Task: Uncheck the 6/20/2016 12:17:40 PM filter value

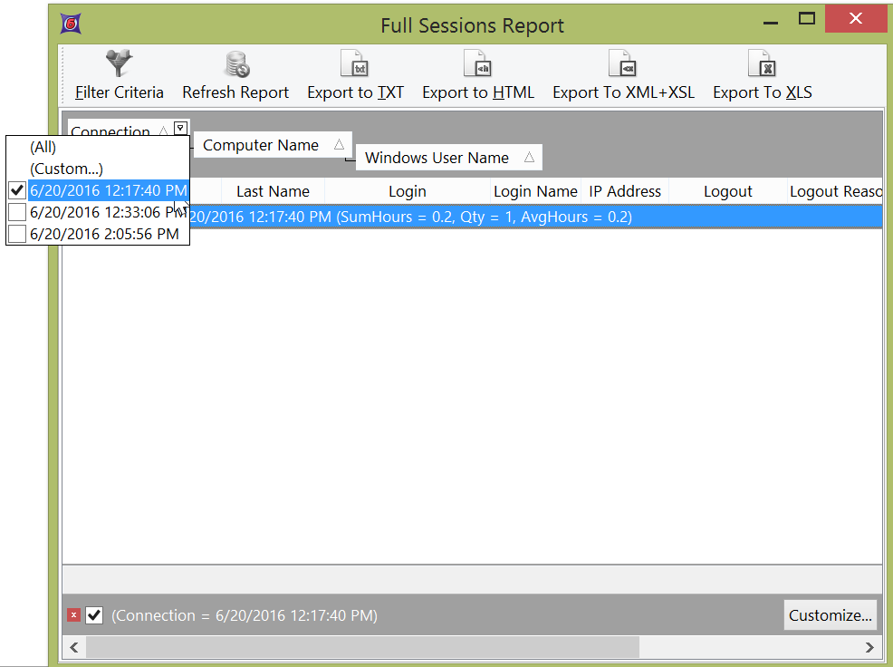Action: [x=17, y=190]
